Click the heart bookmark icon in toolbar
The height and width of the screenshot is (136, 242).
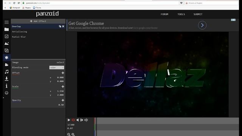coord(181,3)
